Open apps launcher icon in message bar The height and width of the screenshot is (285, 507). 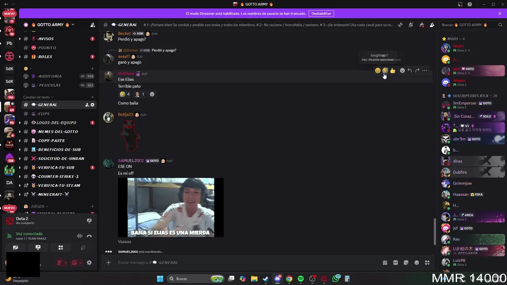click(427, 262)
